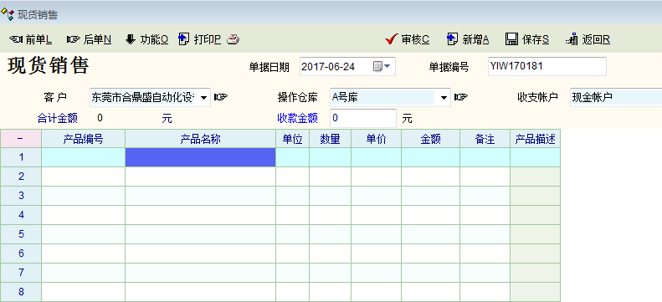Click the 单据编号 field YIW170181
The width and height of the screenshot is (662, 302).
(547, 66)
